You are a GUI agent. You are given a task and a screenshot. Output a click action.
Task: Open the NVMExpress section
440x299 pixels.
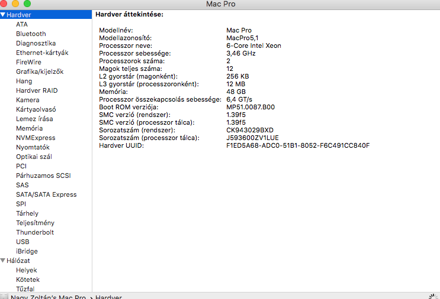tap(36, 138)
